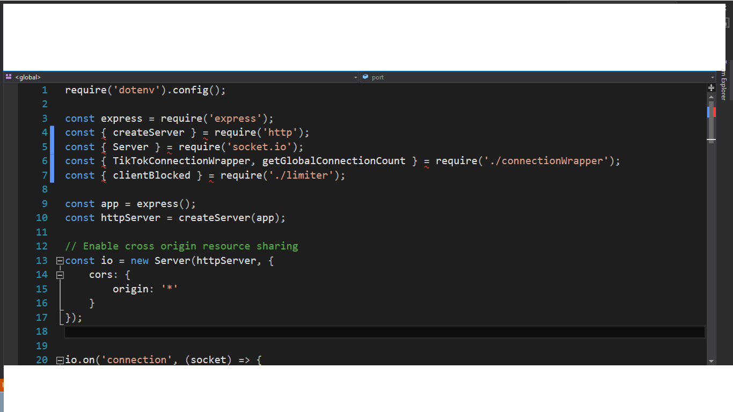Click the scrollbar down arrow

(712, 362)
